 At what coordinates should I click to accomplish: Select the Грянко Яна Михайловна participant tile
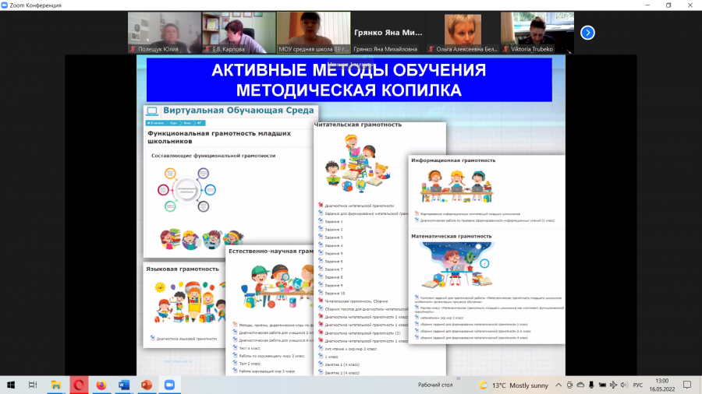388,33
